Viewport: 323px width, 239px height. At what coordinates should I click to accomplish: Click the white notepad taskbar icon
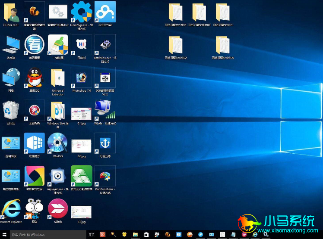[222, 235]
